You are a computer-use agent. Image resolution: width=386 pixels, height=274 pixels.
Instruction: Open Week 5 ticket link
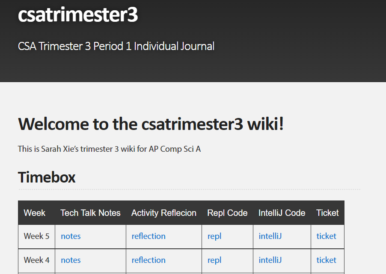[x=326, y=236]
